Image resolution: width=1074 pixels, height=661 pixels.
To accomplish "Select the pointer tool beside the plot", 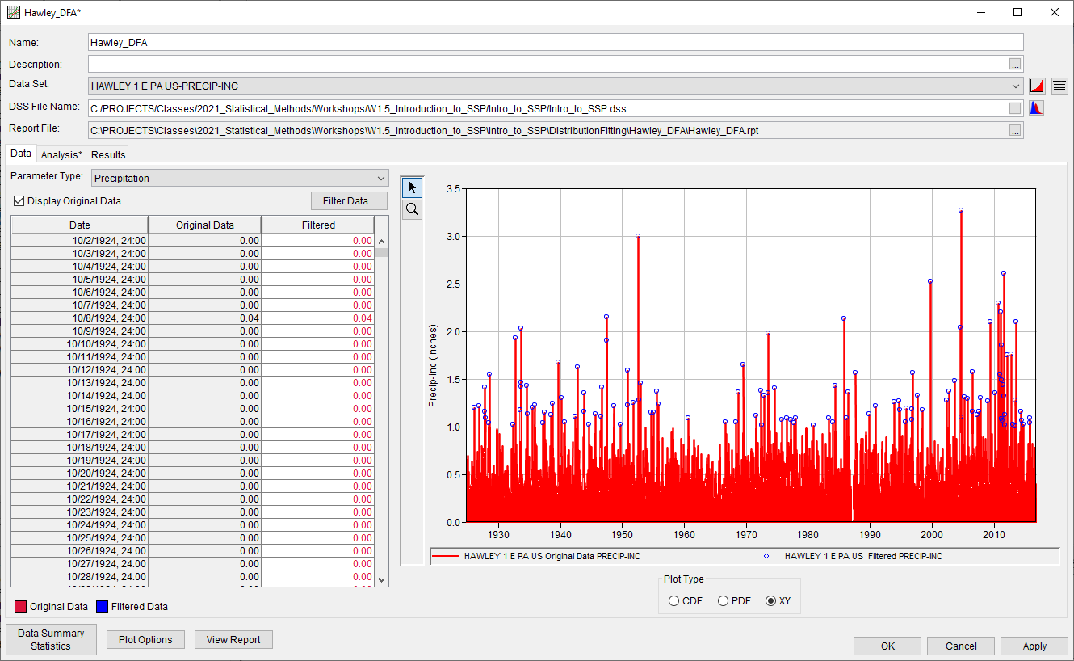I will click(x=412, y=187).
